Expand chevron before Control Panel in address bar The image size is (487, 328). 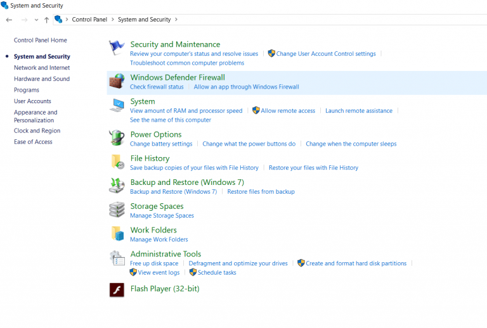click(67, 20)
